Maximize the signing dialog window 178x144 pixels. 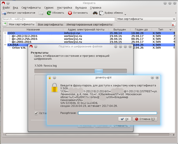tap(125, 46)
